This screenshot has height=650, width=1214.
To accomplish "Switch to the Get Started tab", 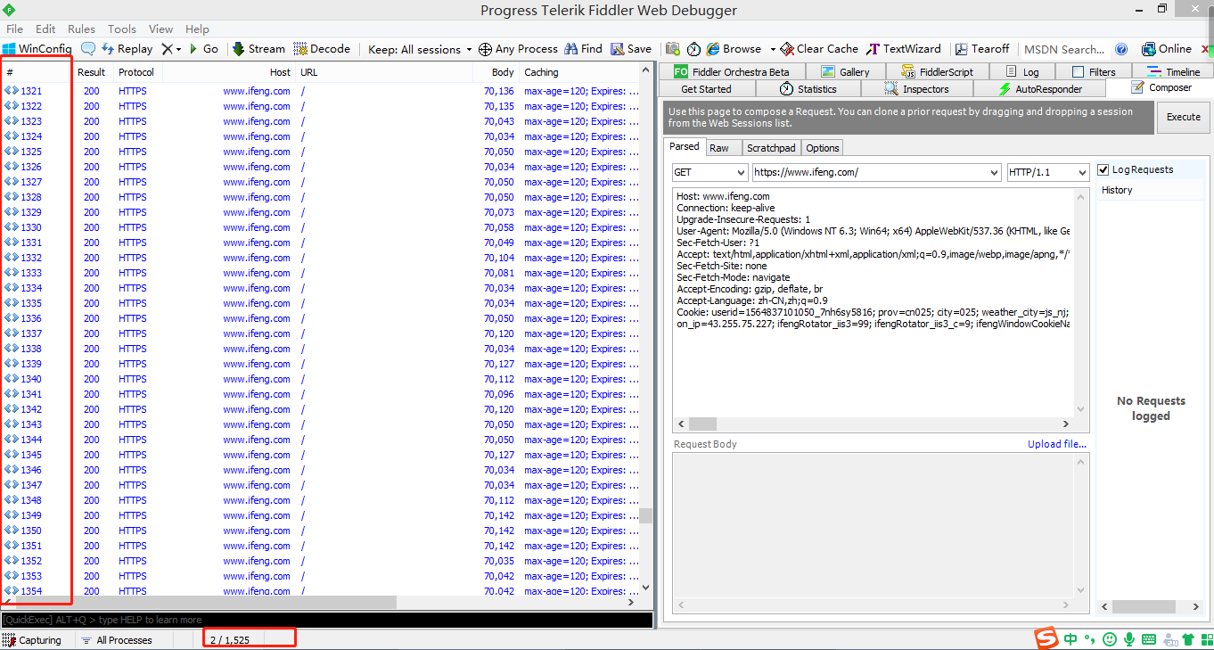I will (x=706, y=89).
